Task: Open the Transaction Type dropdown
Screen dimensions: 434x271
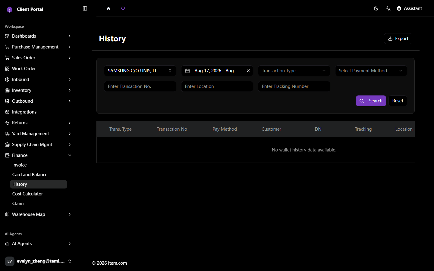Action: click(x=294, y=71)
